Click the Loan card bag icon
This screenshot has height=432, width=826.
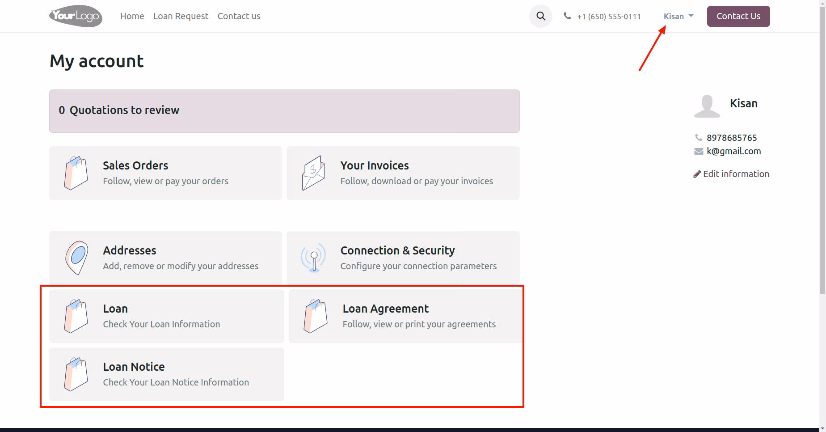(76, 316)
